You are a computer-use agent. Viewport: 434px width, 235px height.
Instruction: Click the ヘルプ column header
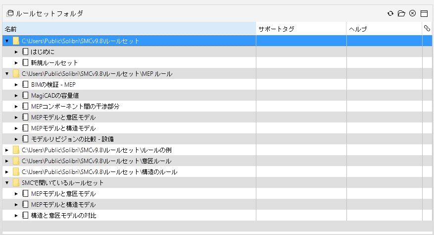[x=385, y=29]
